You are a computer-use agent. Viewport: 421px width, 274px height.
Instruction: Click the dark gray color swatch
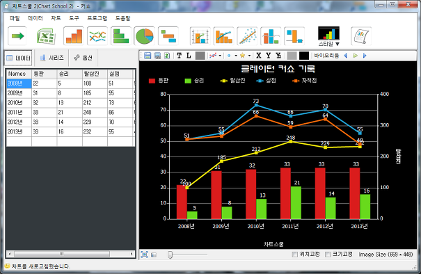pyautogui.click(x=200, y=56)
